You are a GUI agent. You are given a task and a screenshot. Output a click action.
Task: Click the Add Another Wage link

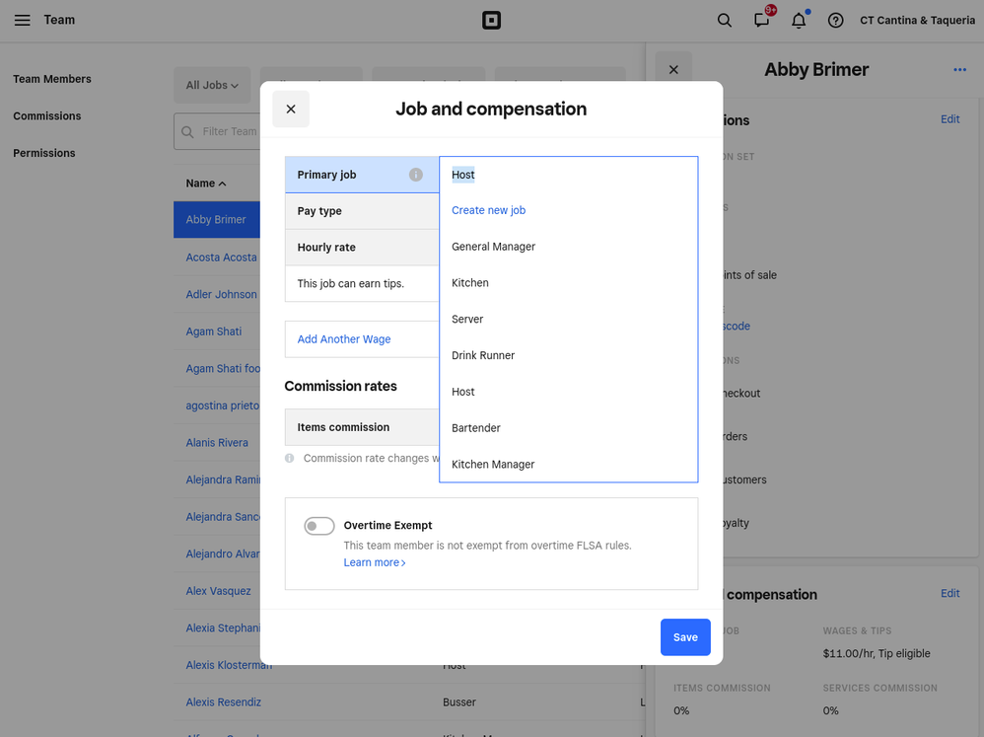click(343, 338)
